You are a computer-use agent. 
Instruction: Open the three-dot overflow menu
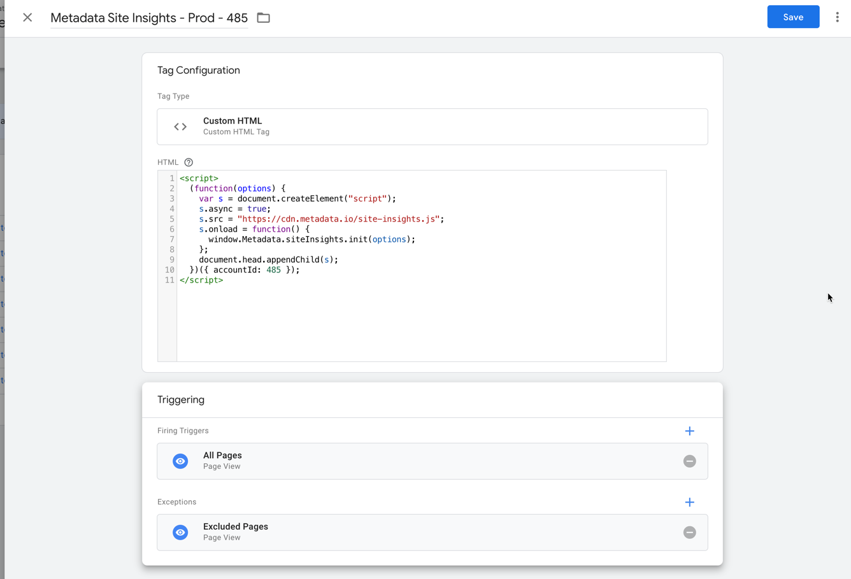point(837,17)
